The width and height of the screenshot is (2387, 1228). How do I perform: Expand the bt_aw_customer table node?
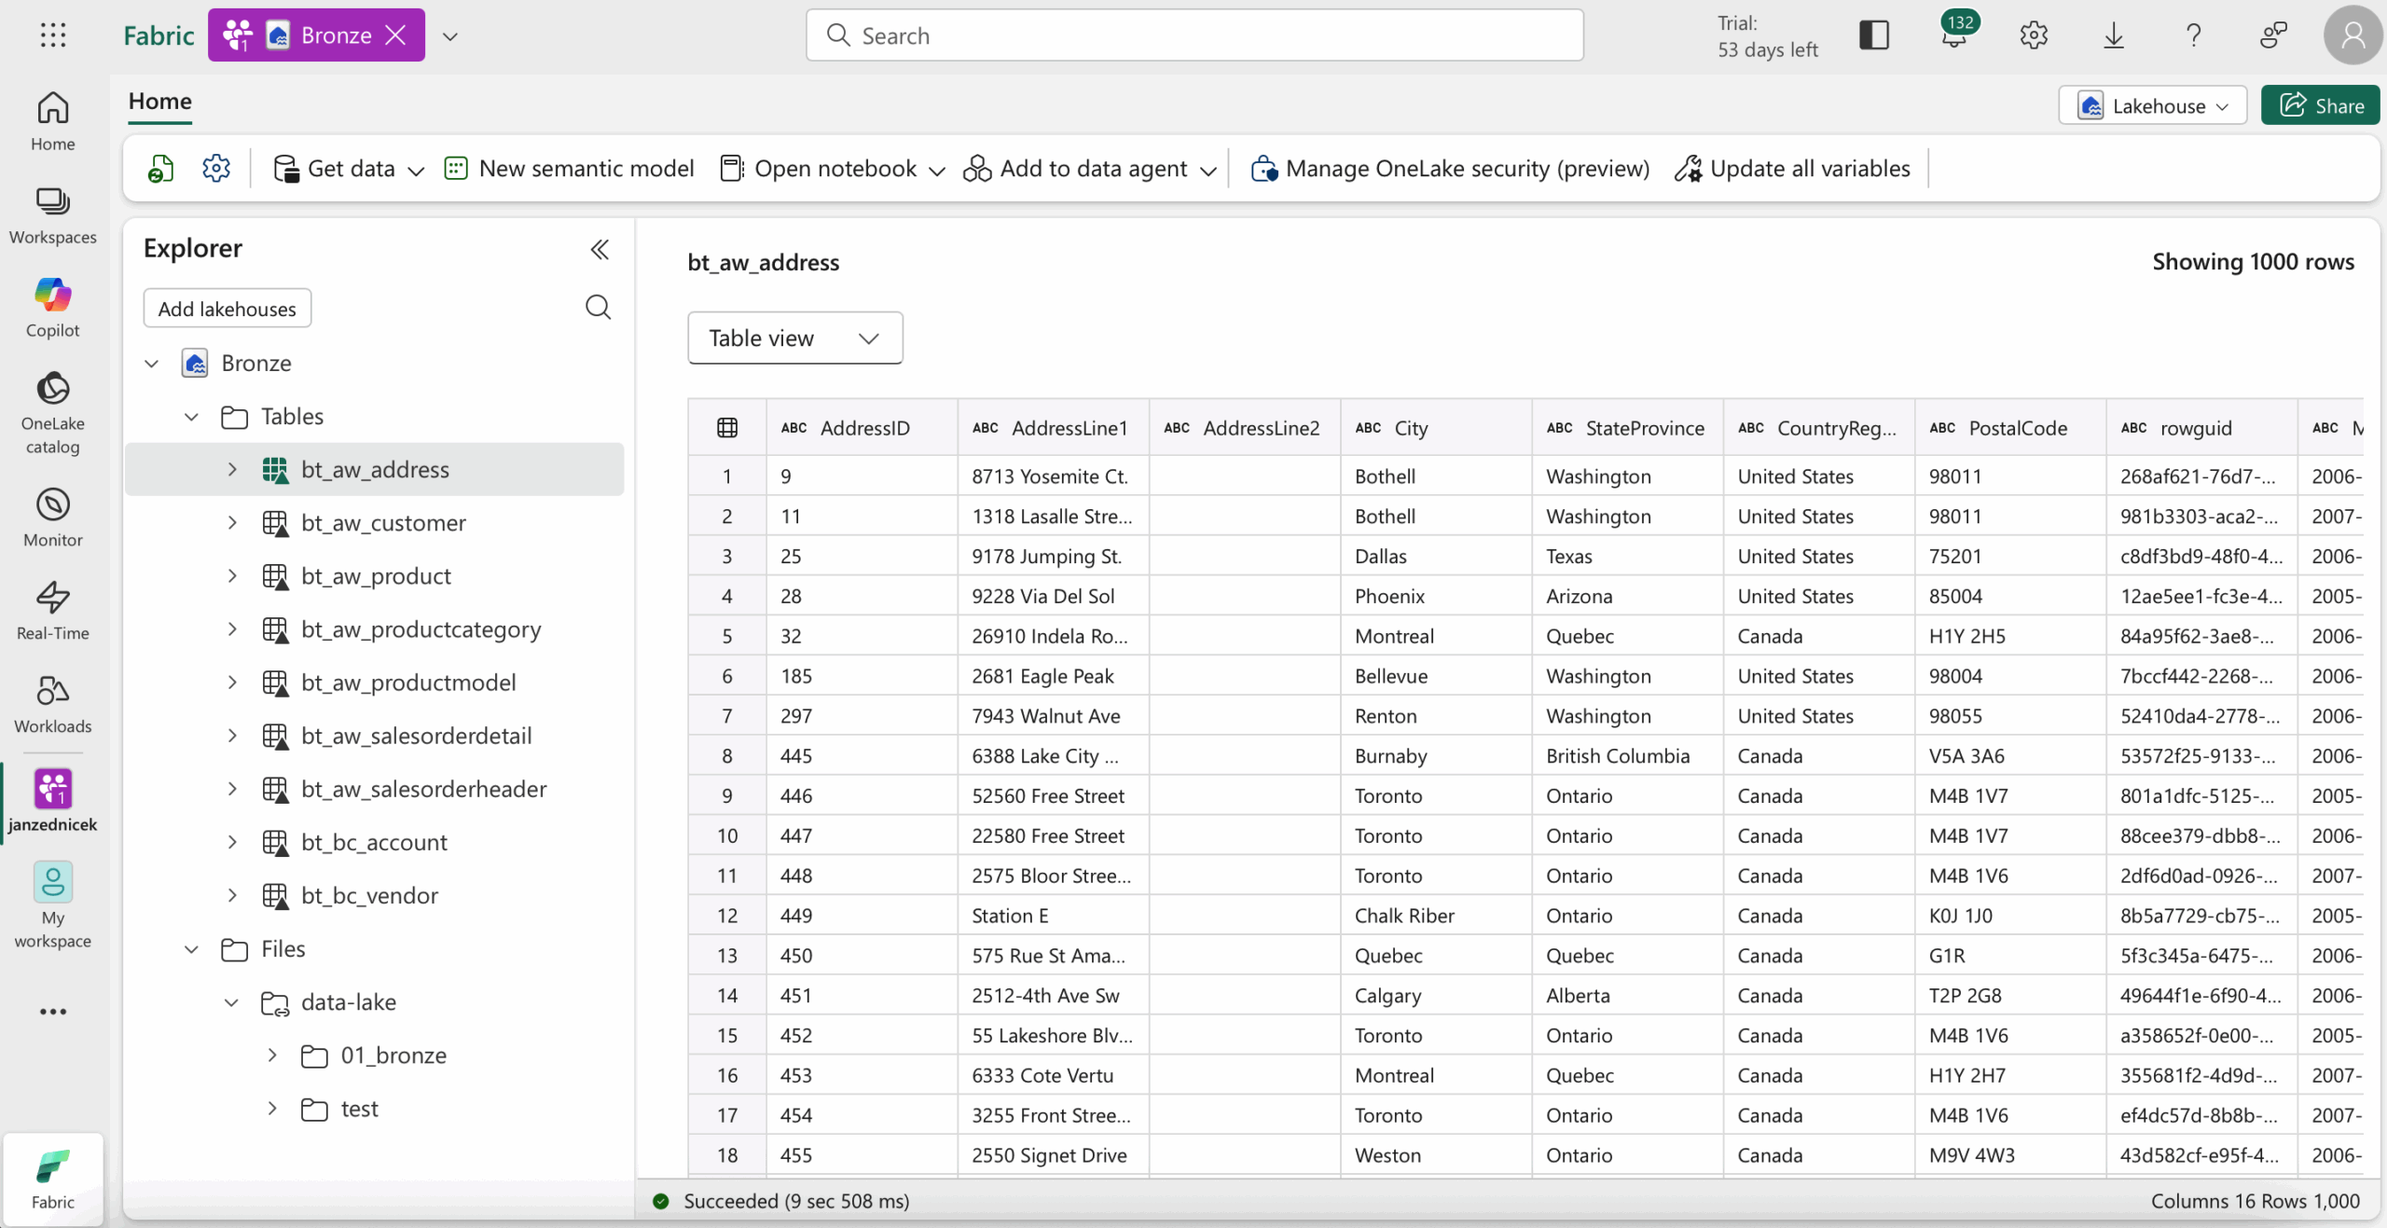click(232, 523)
